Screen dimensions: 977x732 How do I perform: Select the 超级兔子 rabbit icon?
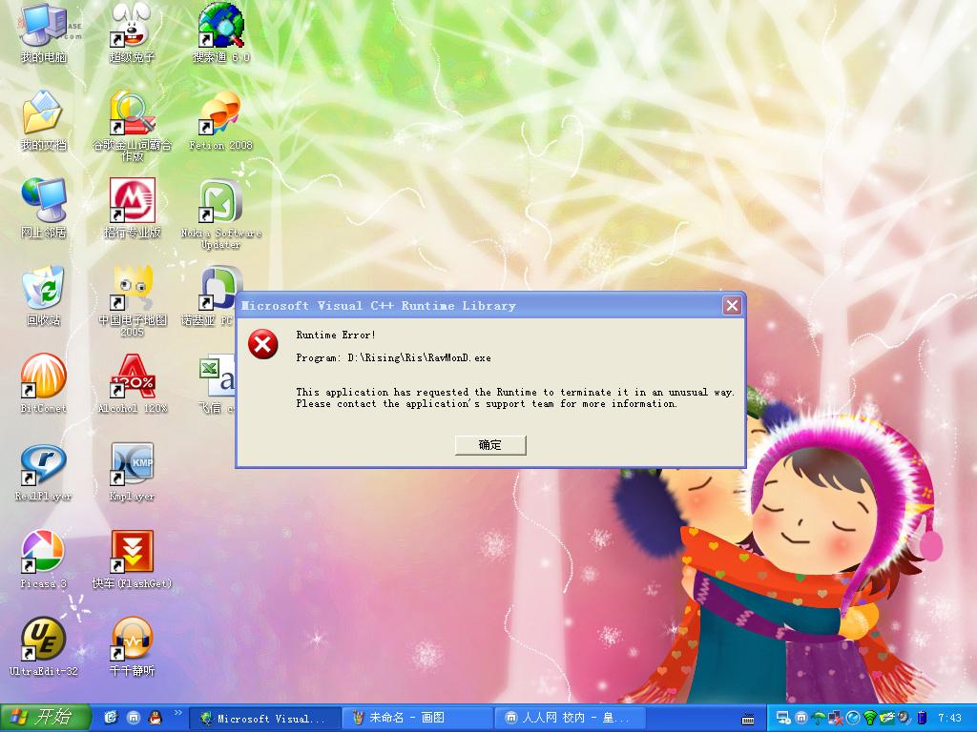coord(132,34)
